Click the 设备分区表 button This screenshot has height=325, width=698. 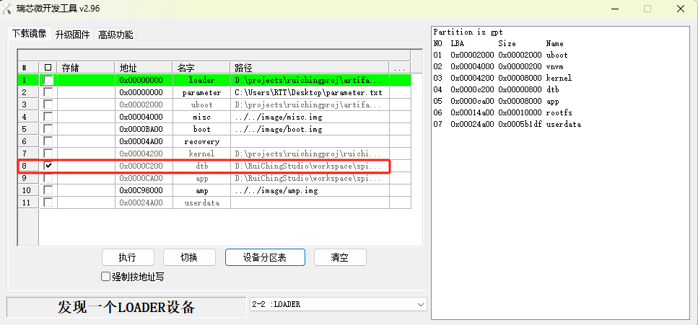[265, 257]
